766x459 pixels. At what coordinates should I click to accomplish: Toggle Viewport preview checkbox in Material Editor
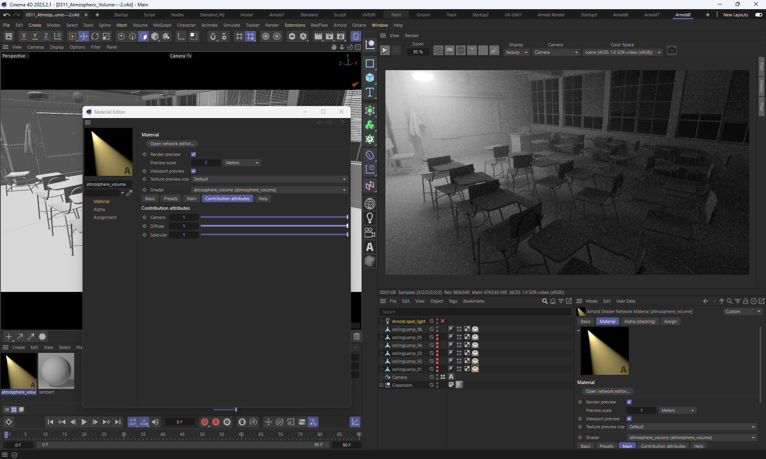(193, 171)
